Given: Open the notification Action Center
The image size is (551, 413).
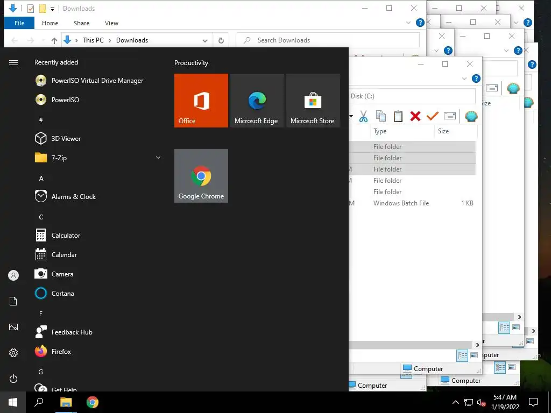Looking at the screenshot, I should coord(533,402).
